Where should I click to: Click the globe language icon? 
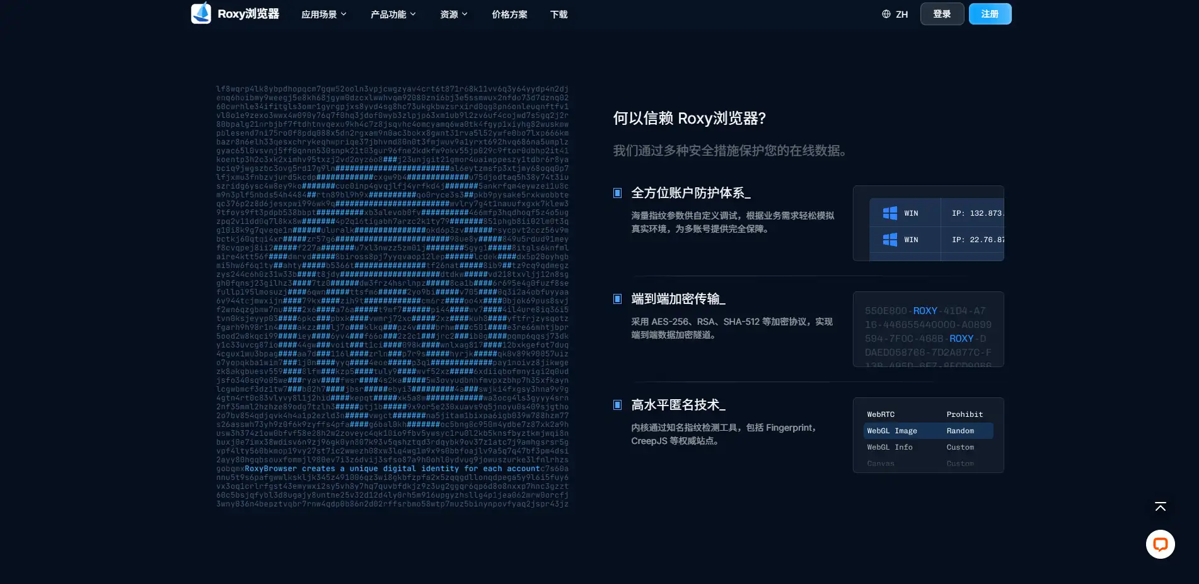pyautogui.click(x=886, y=14)
